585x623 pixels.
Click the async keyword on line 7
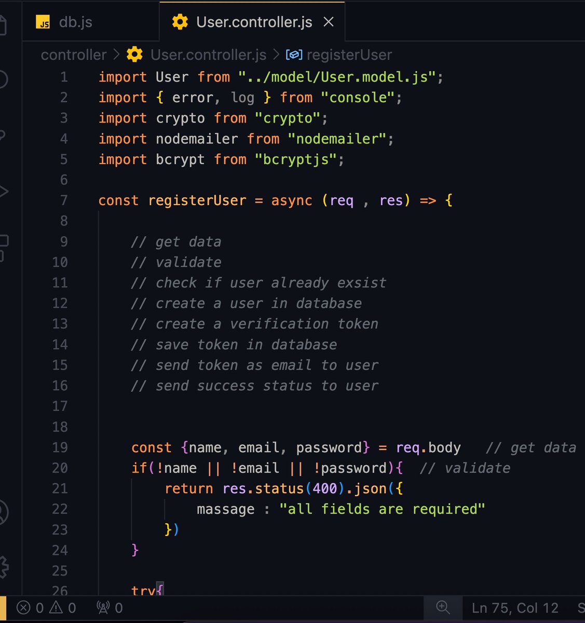(x=292, y=200)
